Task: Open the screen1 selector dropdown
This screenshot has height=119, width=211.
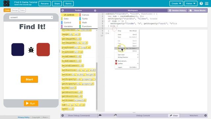Action: (x=31, y=18)
